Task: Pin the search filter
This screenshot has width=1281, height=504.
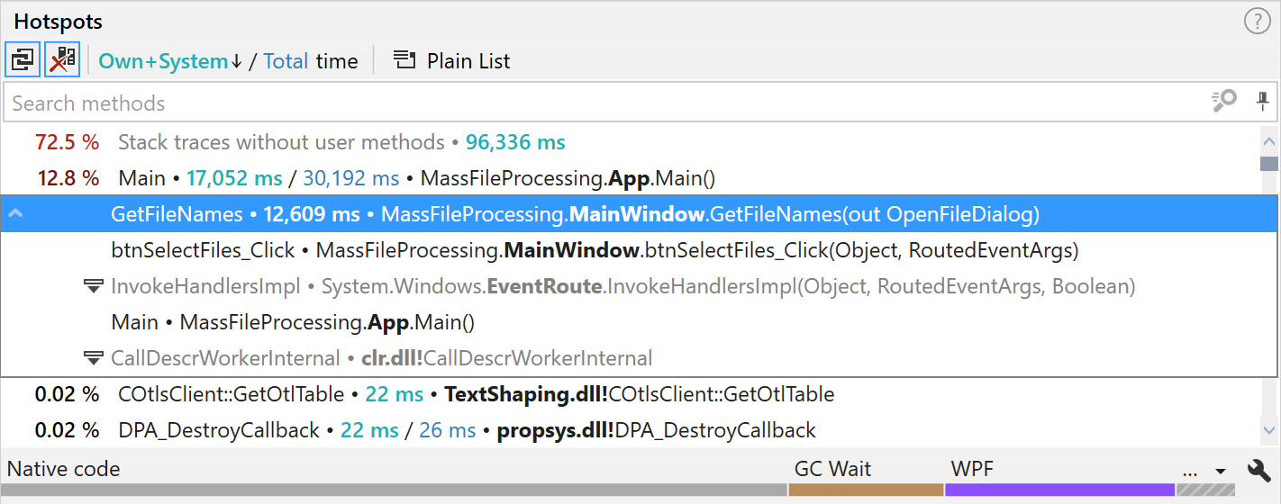Action: (x=1262, y=102)
